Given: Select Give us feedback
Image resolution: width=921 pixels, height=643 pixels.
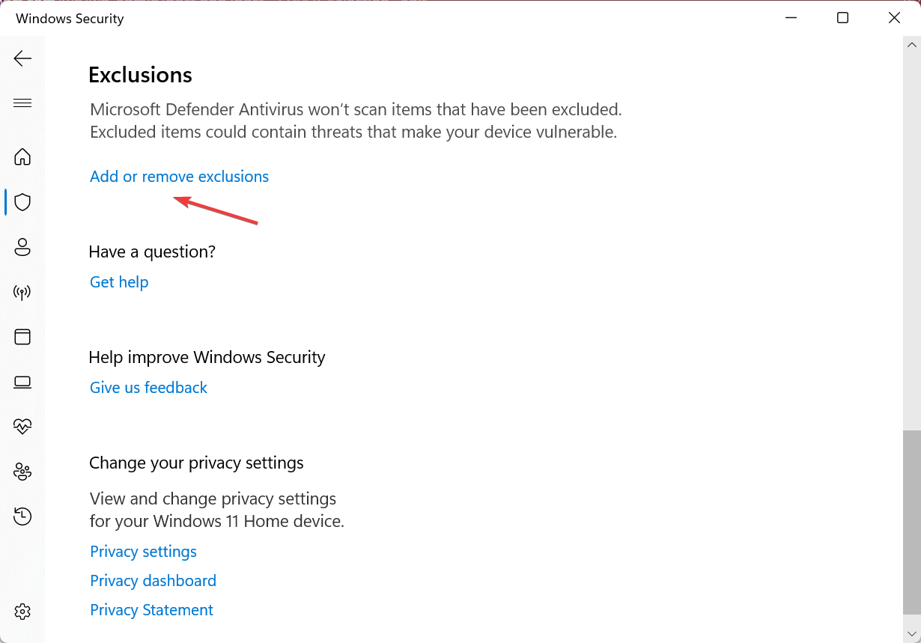Looking at the screenshot, I should coord(148,387).
